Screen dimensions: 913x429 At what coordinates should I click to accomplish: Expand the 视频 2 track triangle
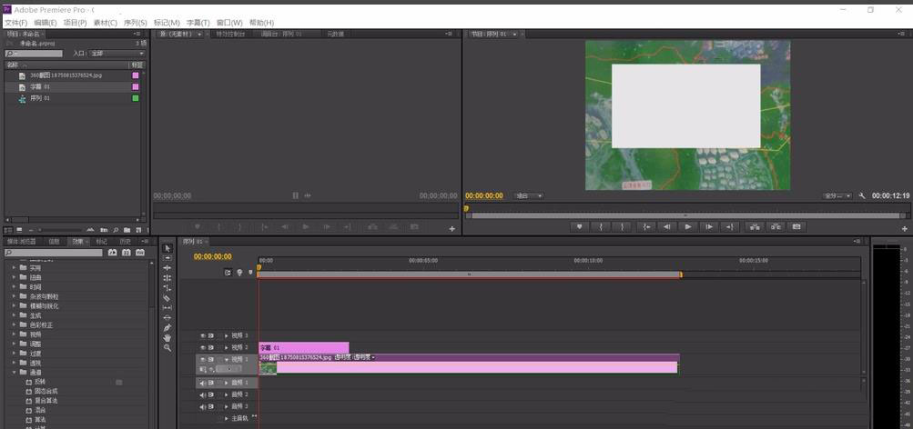tap(227, 347)
